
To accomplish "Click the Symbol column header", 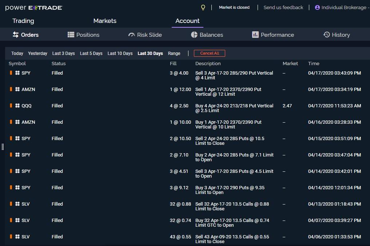I will [x=17, y=64].
